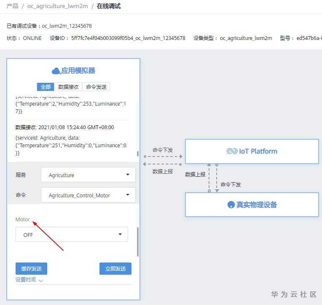Click the IoT Platform box

(252, 151)
